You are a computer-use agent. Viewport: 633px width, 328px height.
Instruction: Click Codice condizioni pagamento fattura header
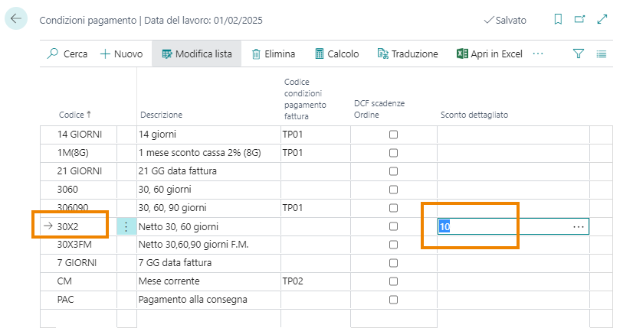[305, 99]
